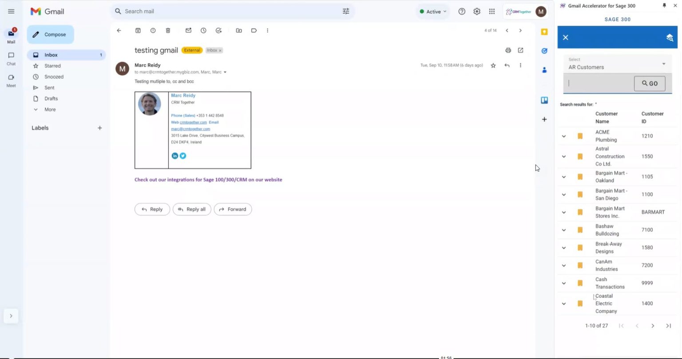The height and width of the screenshot is (359, 682).
Task: Switch to the Chat section
Action: 11,58
